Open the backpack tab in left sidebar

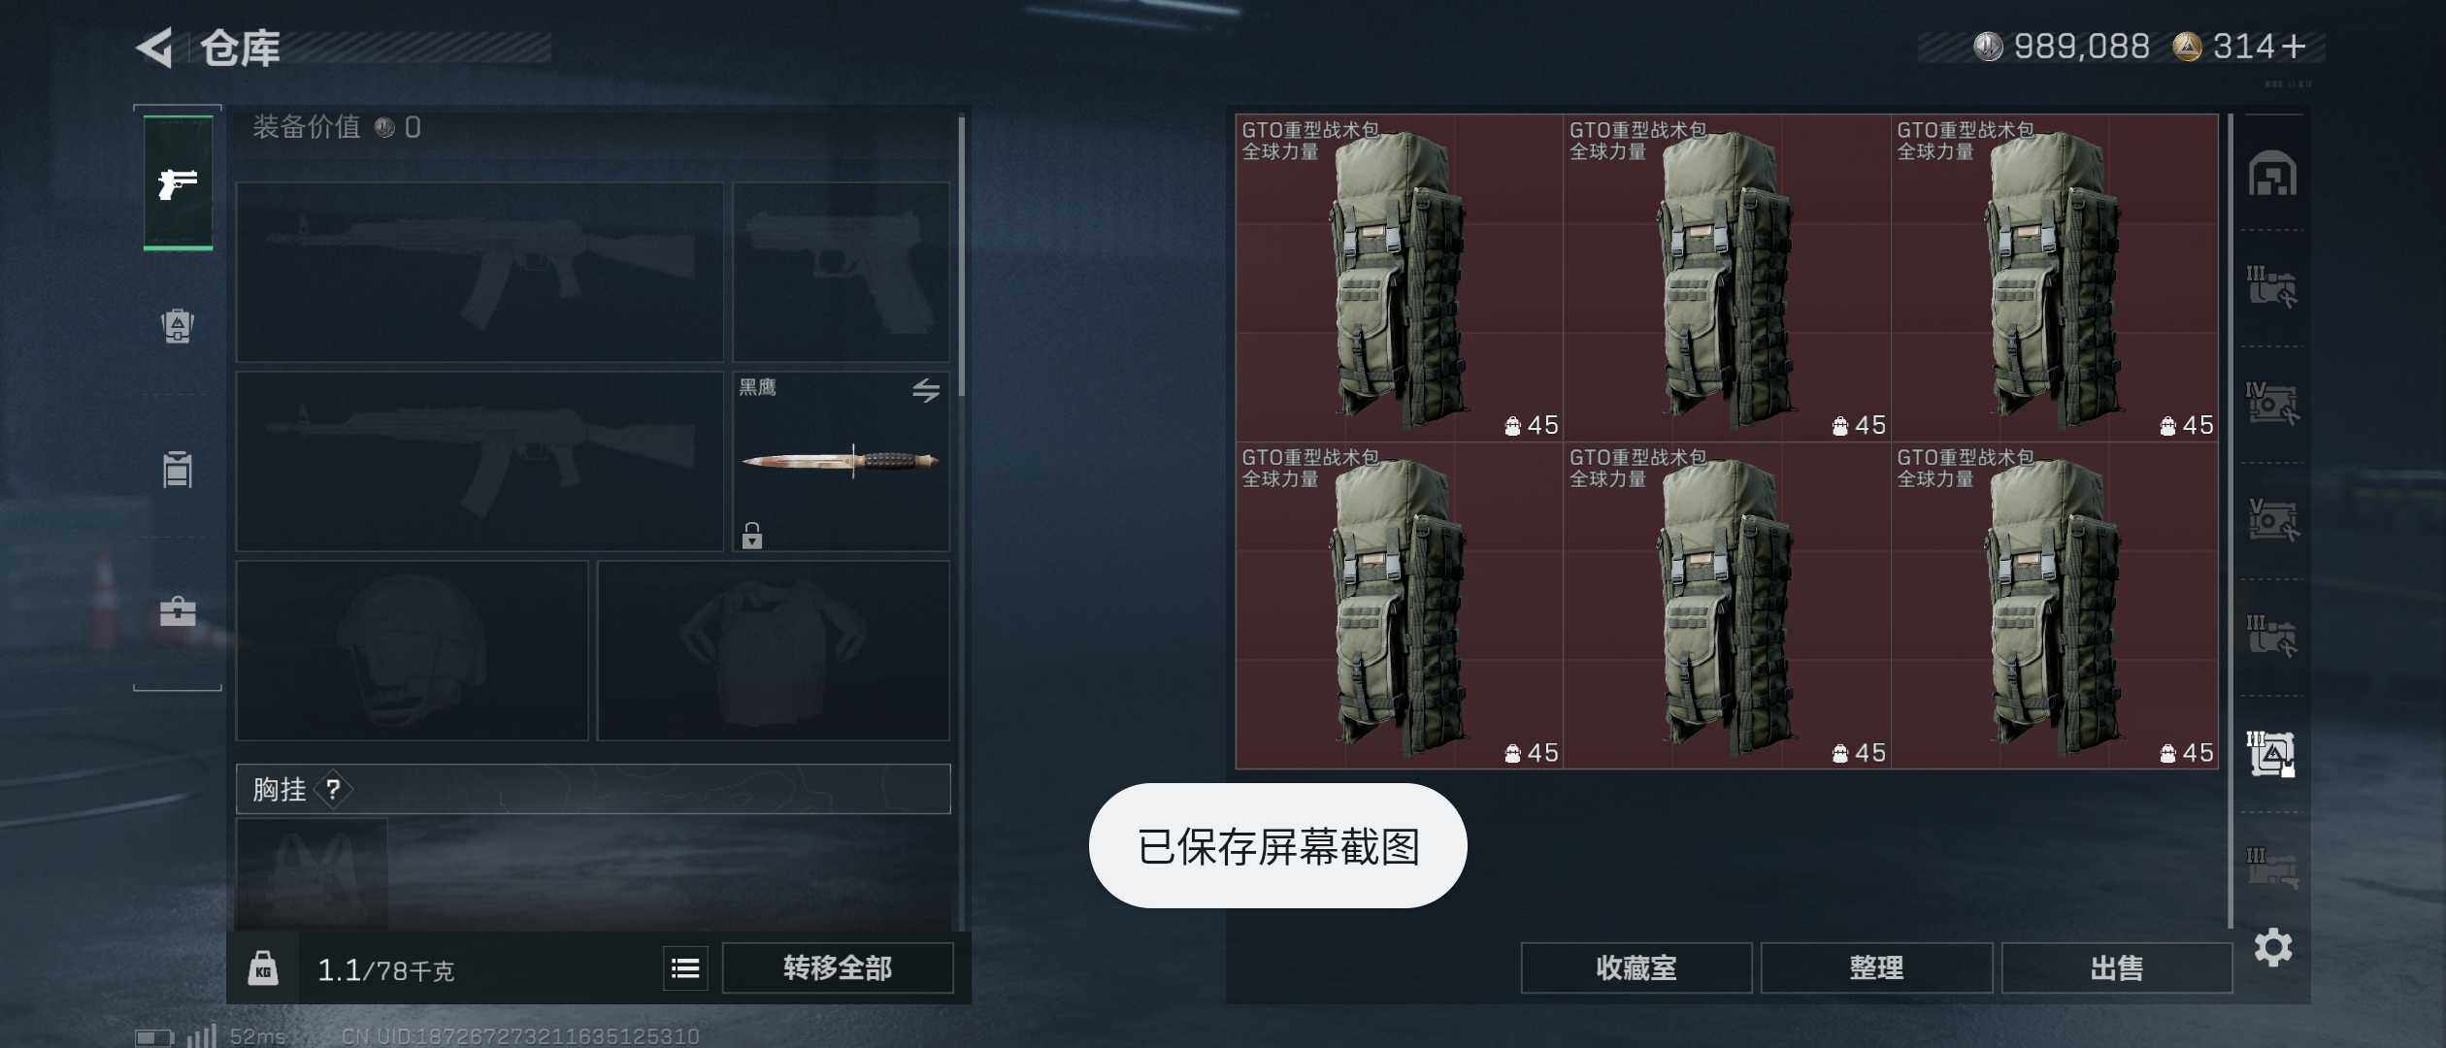178,326
